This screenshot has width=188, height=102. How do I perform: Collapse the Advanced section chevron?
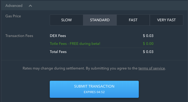click(30, 6)
